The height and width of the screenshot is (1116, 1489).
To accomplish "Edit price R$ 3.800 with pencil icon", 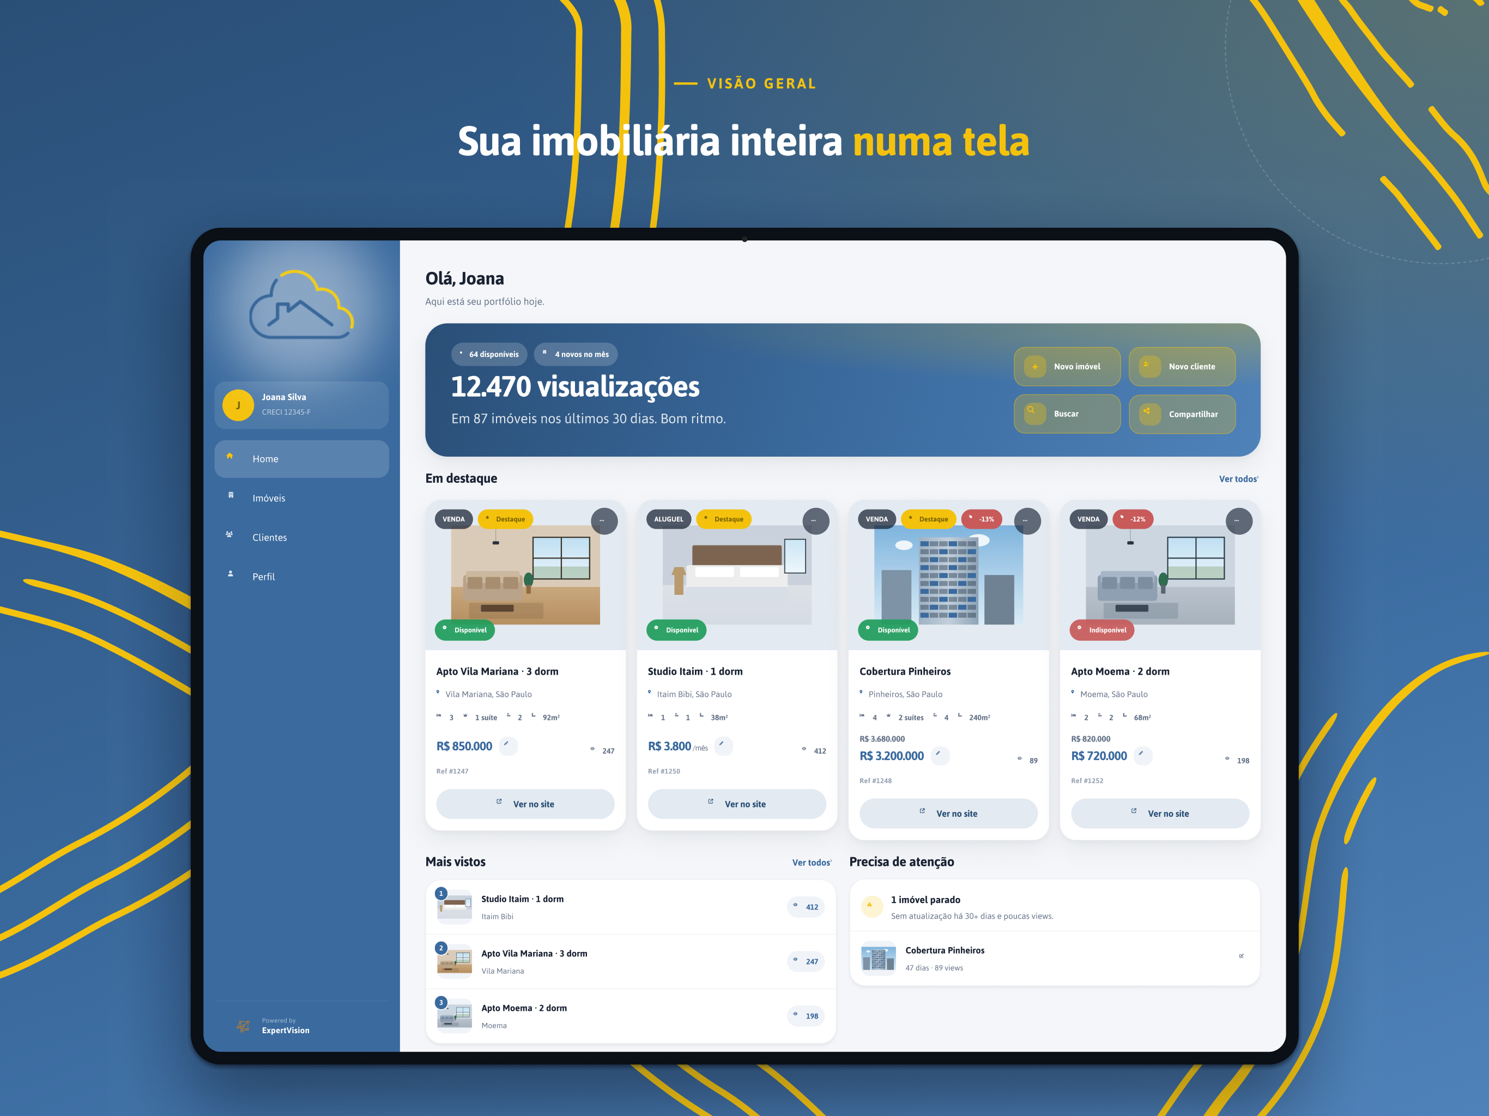I will (x=723, y=746).
